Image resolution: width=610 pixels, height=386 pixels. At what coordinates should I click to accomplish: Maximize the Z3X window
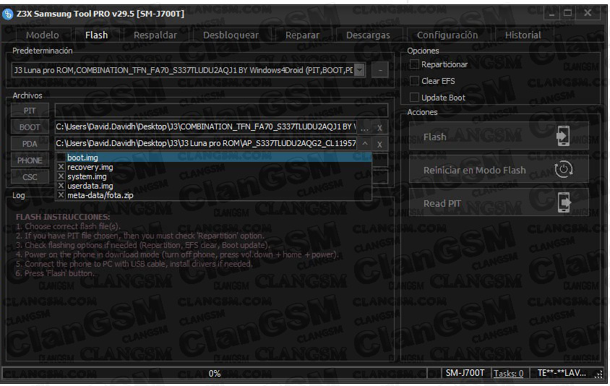coord(567,13)
